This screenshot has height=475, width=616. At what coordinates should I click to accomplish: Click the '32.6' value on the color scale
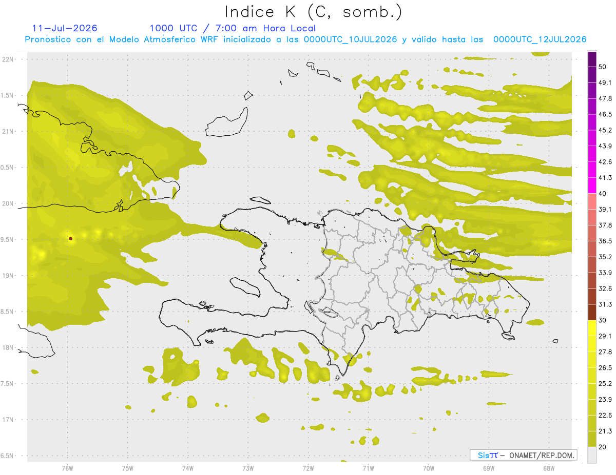click(606, 288)
